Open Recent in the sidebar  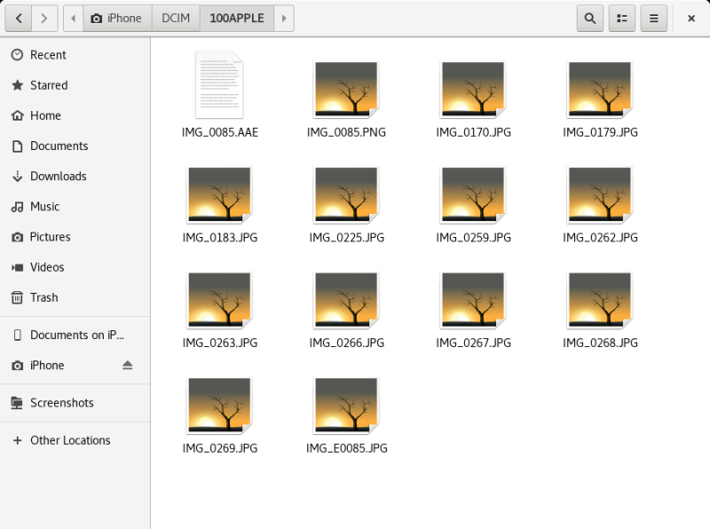pyautogui.click(x=48, y=55)
